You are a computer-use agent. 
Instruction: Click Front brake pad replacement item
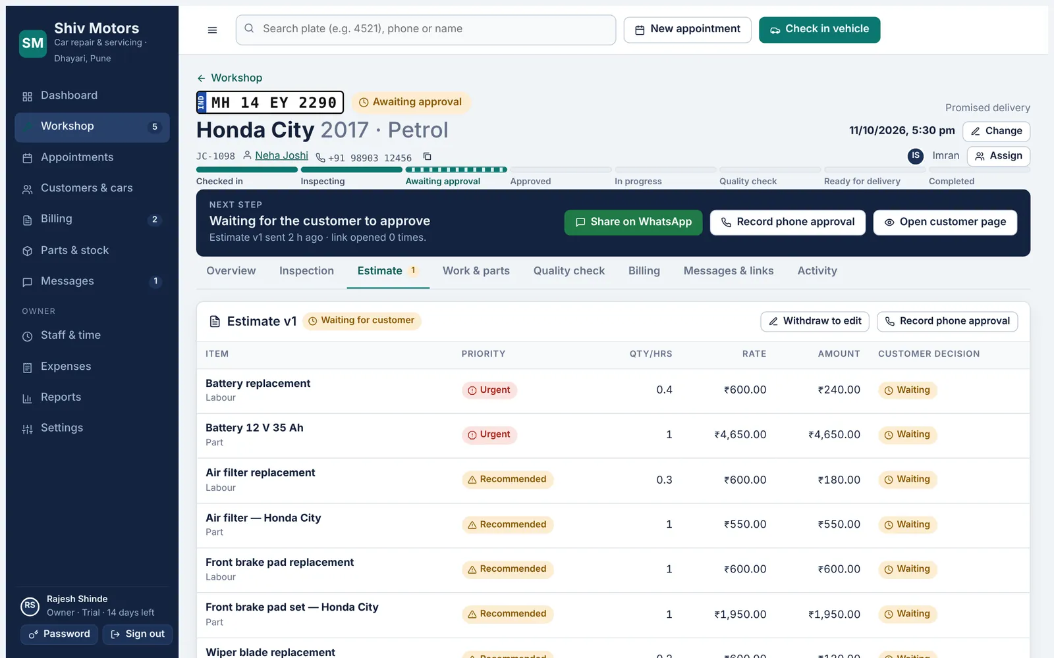coord(279,563)
